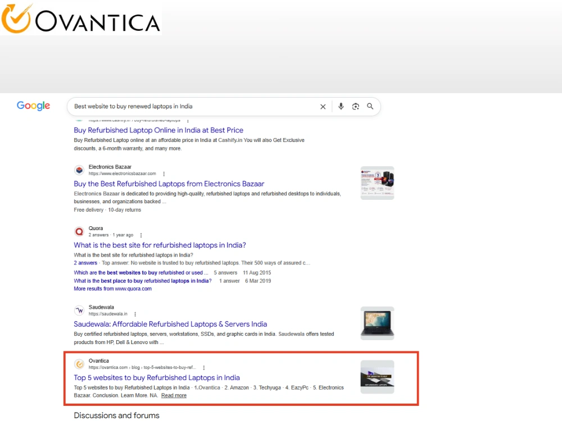This screenshot has height=421, width=562.
Task: Open three-dot menu next to Quora result
Action: [x=141, y=235]
